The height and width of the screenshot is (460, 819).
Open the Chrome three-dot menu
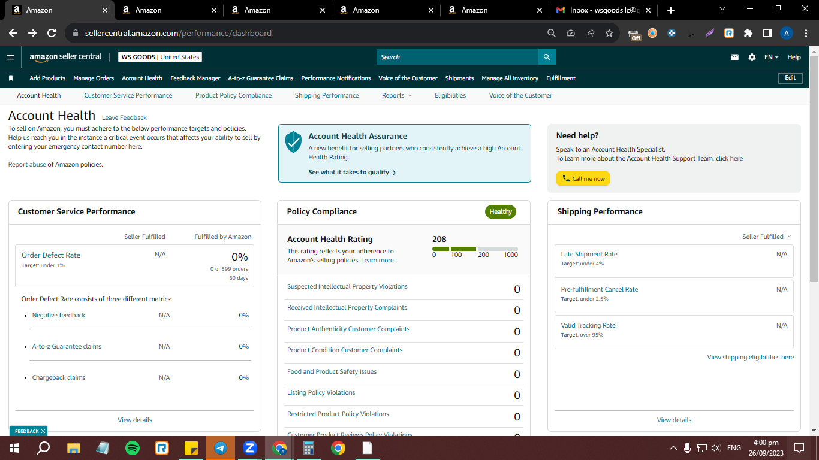click(x=806, y=33)
